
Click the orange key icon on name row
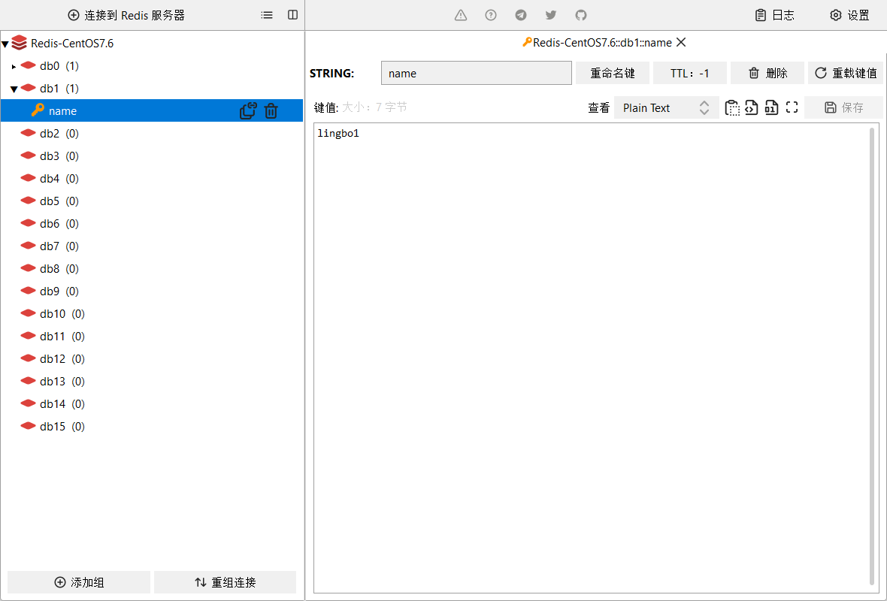pos(38,110)
